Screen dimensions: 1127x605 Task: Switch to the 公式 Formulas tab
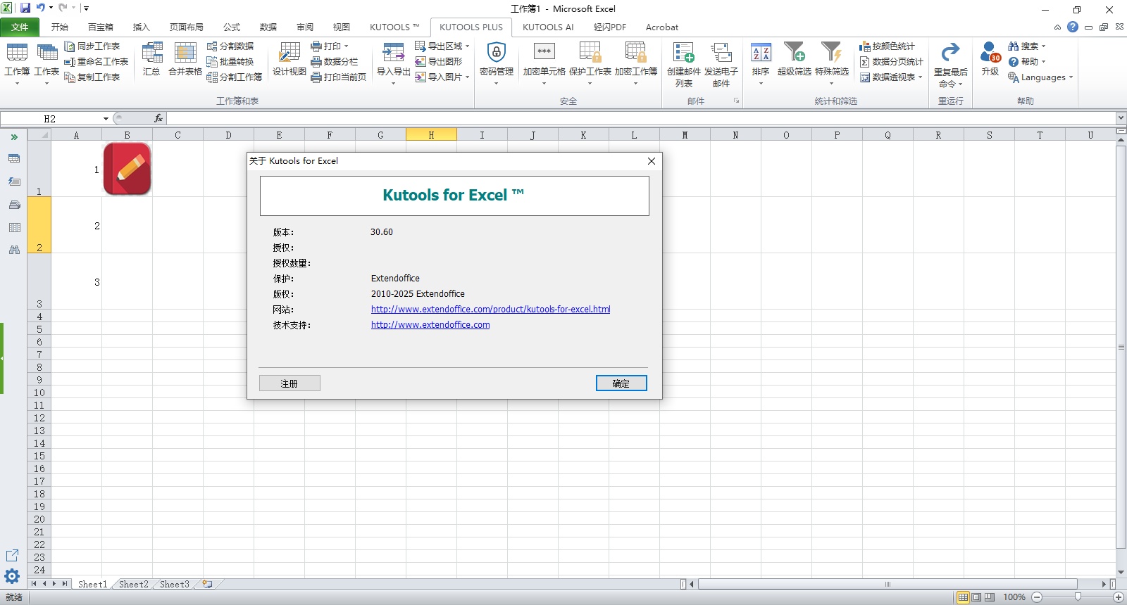click(x=232, y=27)
